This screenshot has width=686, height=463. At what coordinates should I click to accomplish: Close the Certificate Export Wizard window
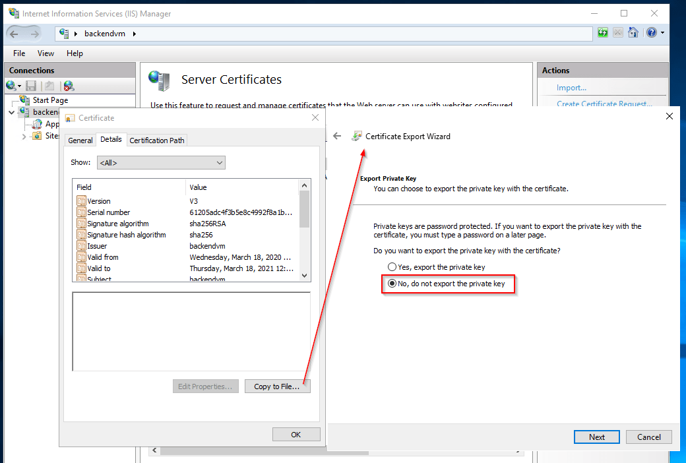(670, 116)
